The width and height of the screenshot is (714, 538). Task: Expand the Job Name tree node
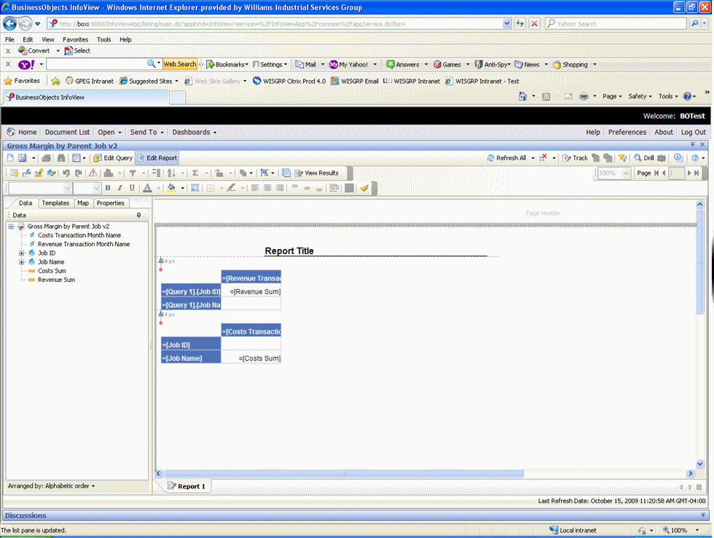pos(22,262)
